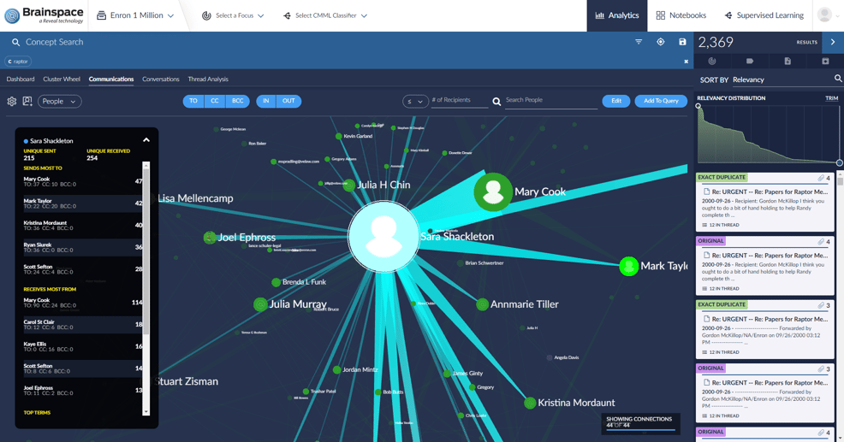Open the user profile avatar menu

click(824, 15)
